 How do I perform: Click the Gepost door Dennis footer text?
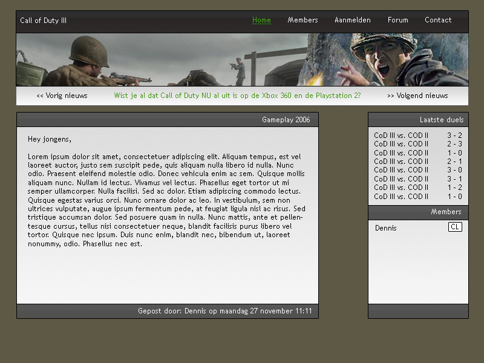pyautogui.click(x=224, y=311)
